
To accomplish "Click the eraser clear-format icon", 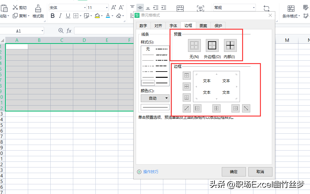I will [x=119, y=16].
